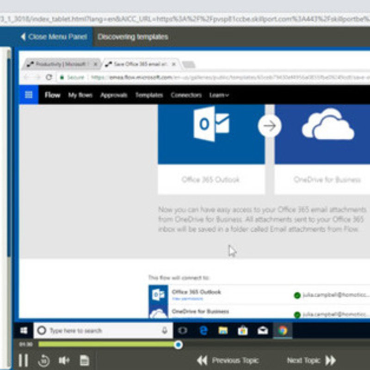This screenshot has width=370, height=370.
Task: Click the OneDrive cloud logo tile
Action: click(x=322, y=134)
